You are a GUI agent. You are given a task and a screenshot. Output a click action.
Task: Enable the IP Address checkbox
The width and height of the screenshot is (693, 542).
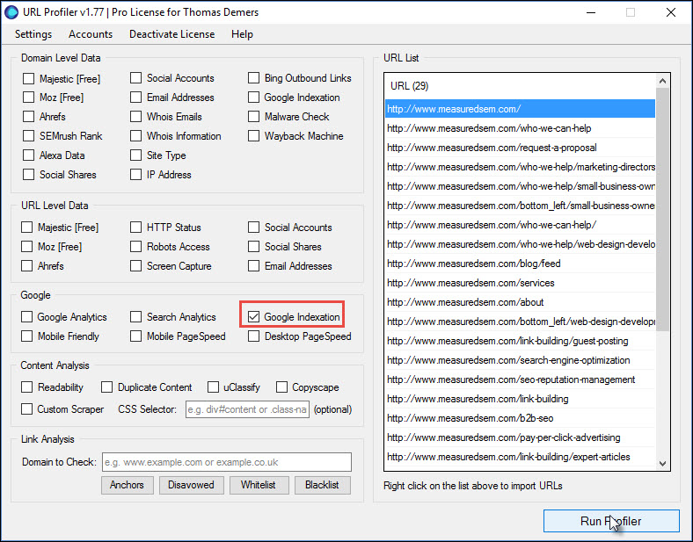tap(135, 175)
